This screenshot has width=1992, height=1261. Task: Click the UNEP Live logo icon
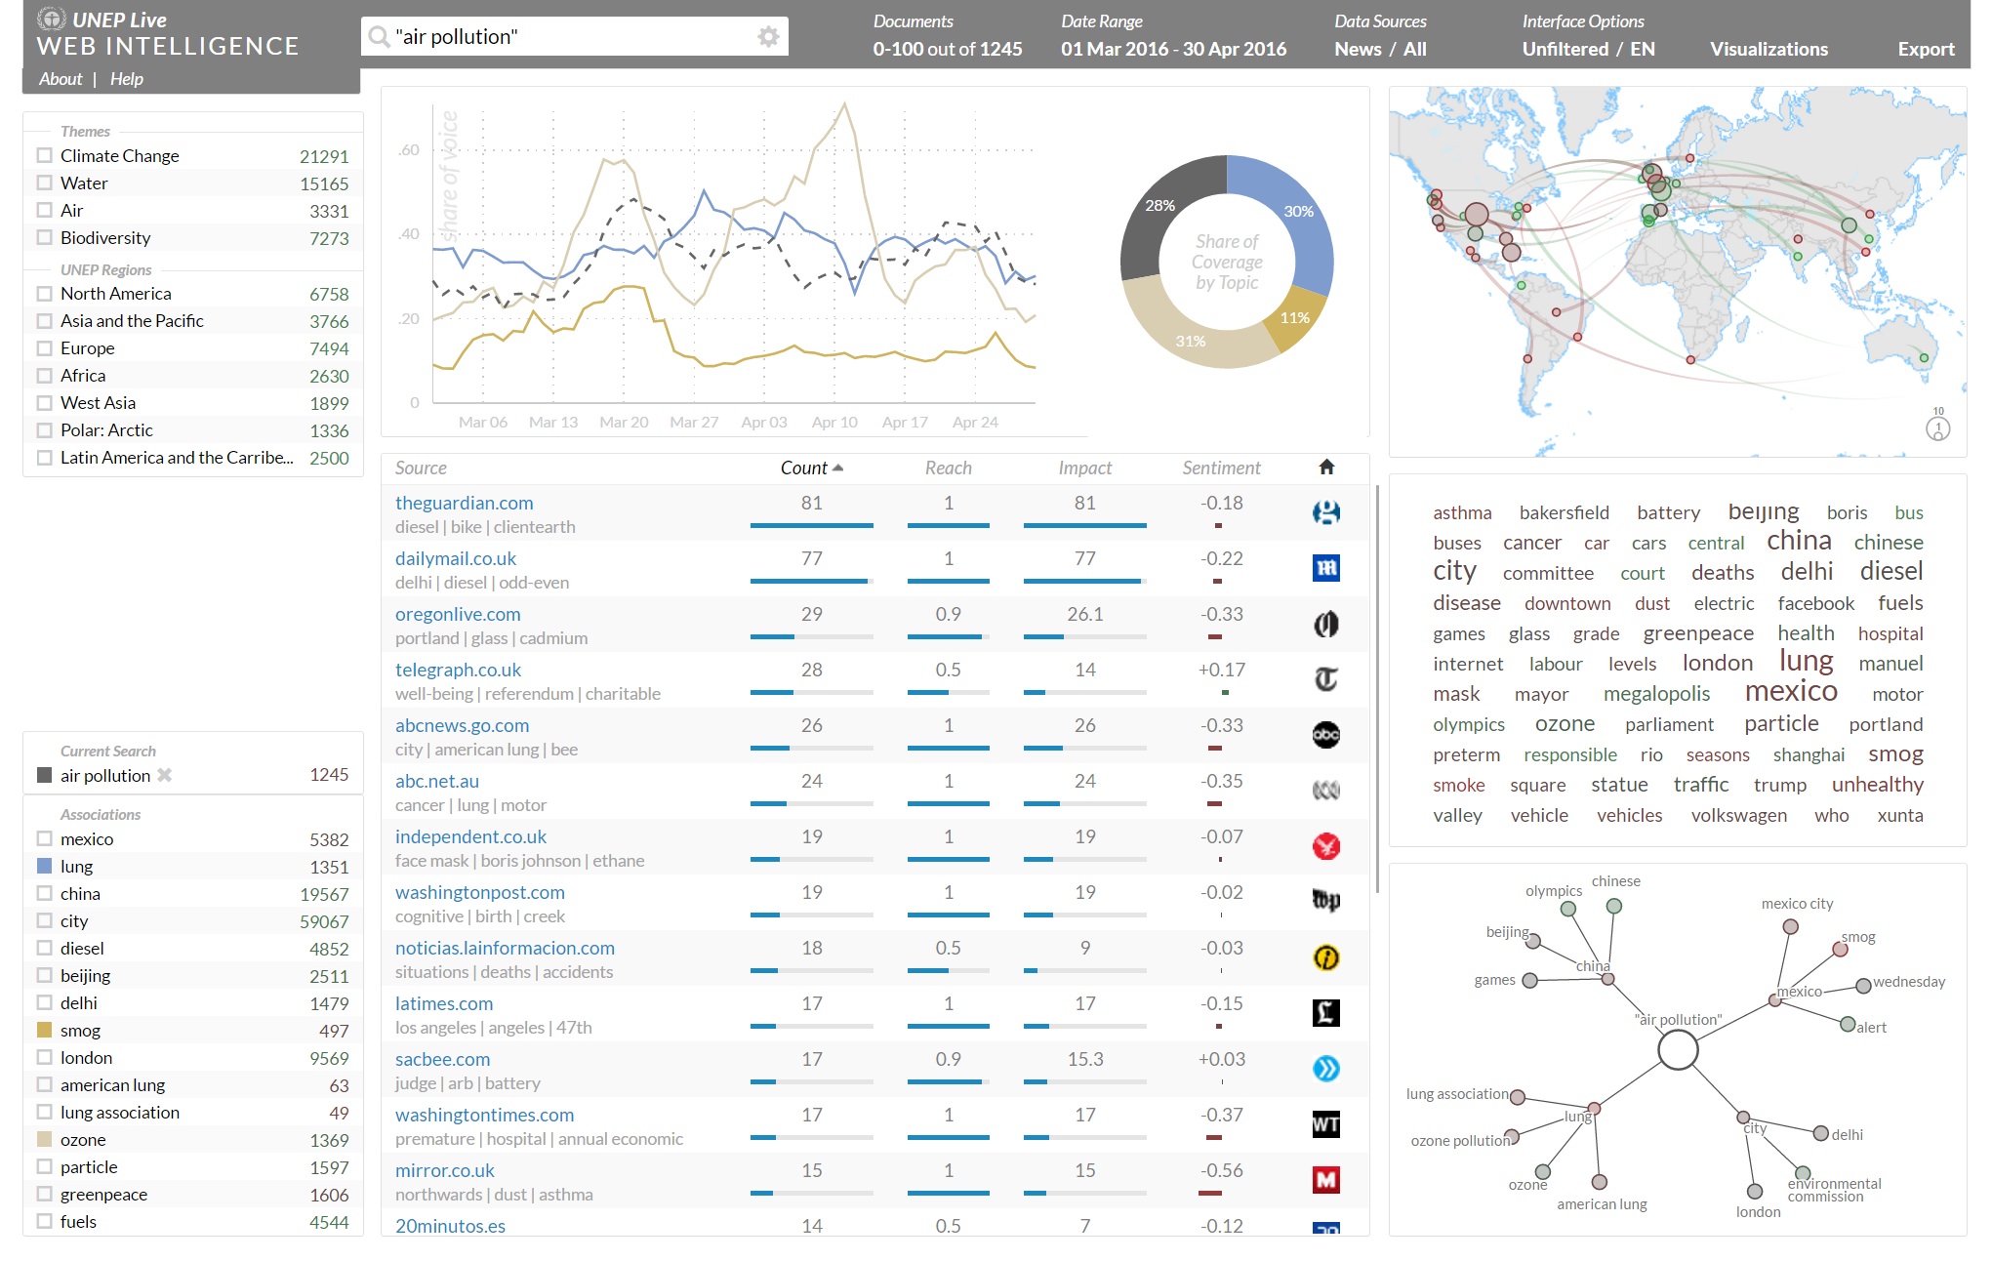point(51,19)
